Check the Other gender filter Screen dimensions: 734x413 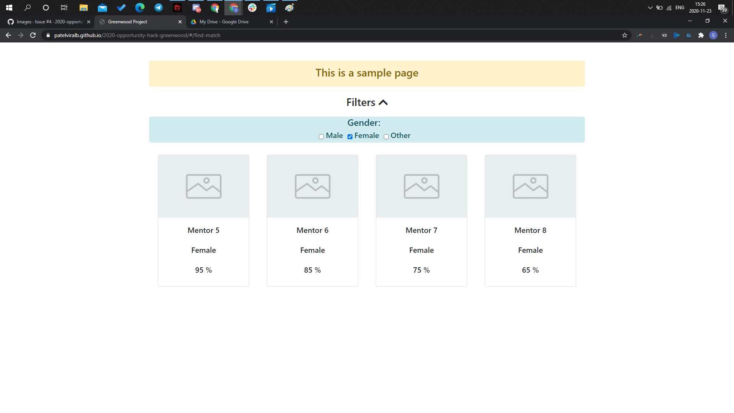[x=386, y=137]
